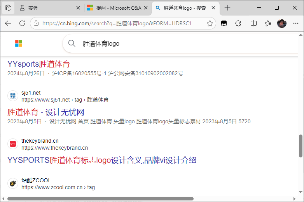Click the sj51.net tag URL breadcrumb
This screenshot has width=304, height=202.
[65, 100]
